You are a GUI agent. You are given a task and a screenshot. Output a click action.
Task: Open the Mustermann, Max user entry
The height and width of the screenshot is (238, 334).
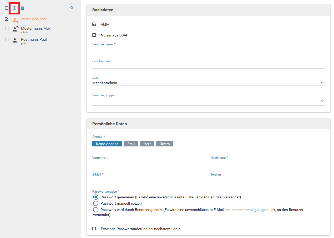point(36,29)
